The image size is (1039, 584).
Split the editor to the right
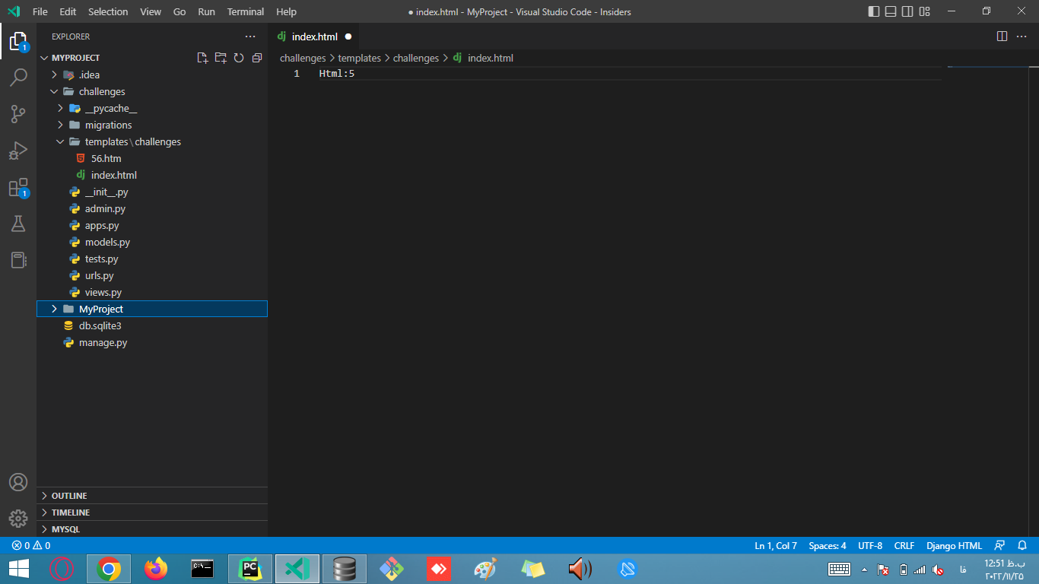[1002, 36]
